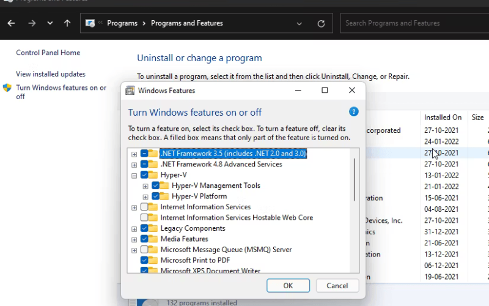
Task: Select the 31-12-2021 installed date row
Action: [441, 232]
